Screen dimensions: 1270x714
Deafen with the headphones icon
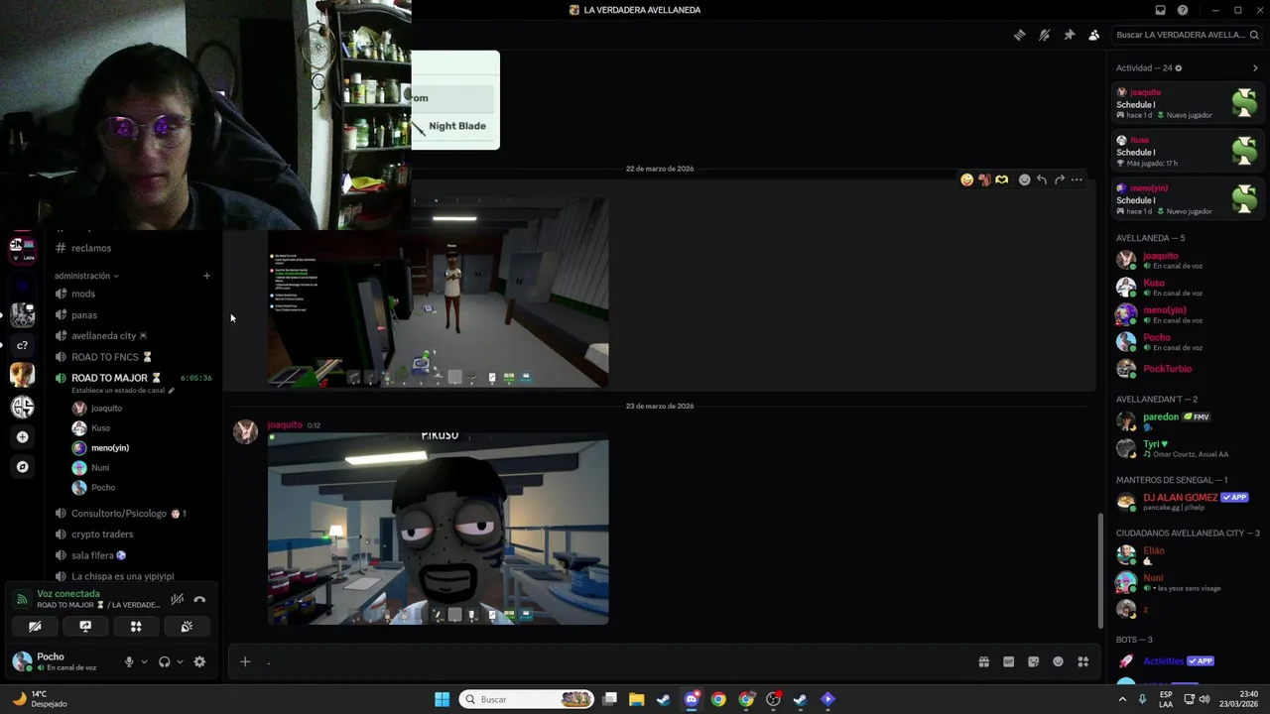click(x=165, y=661)
